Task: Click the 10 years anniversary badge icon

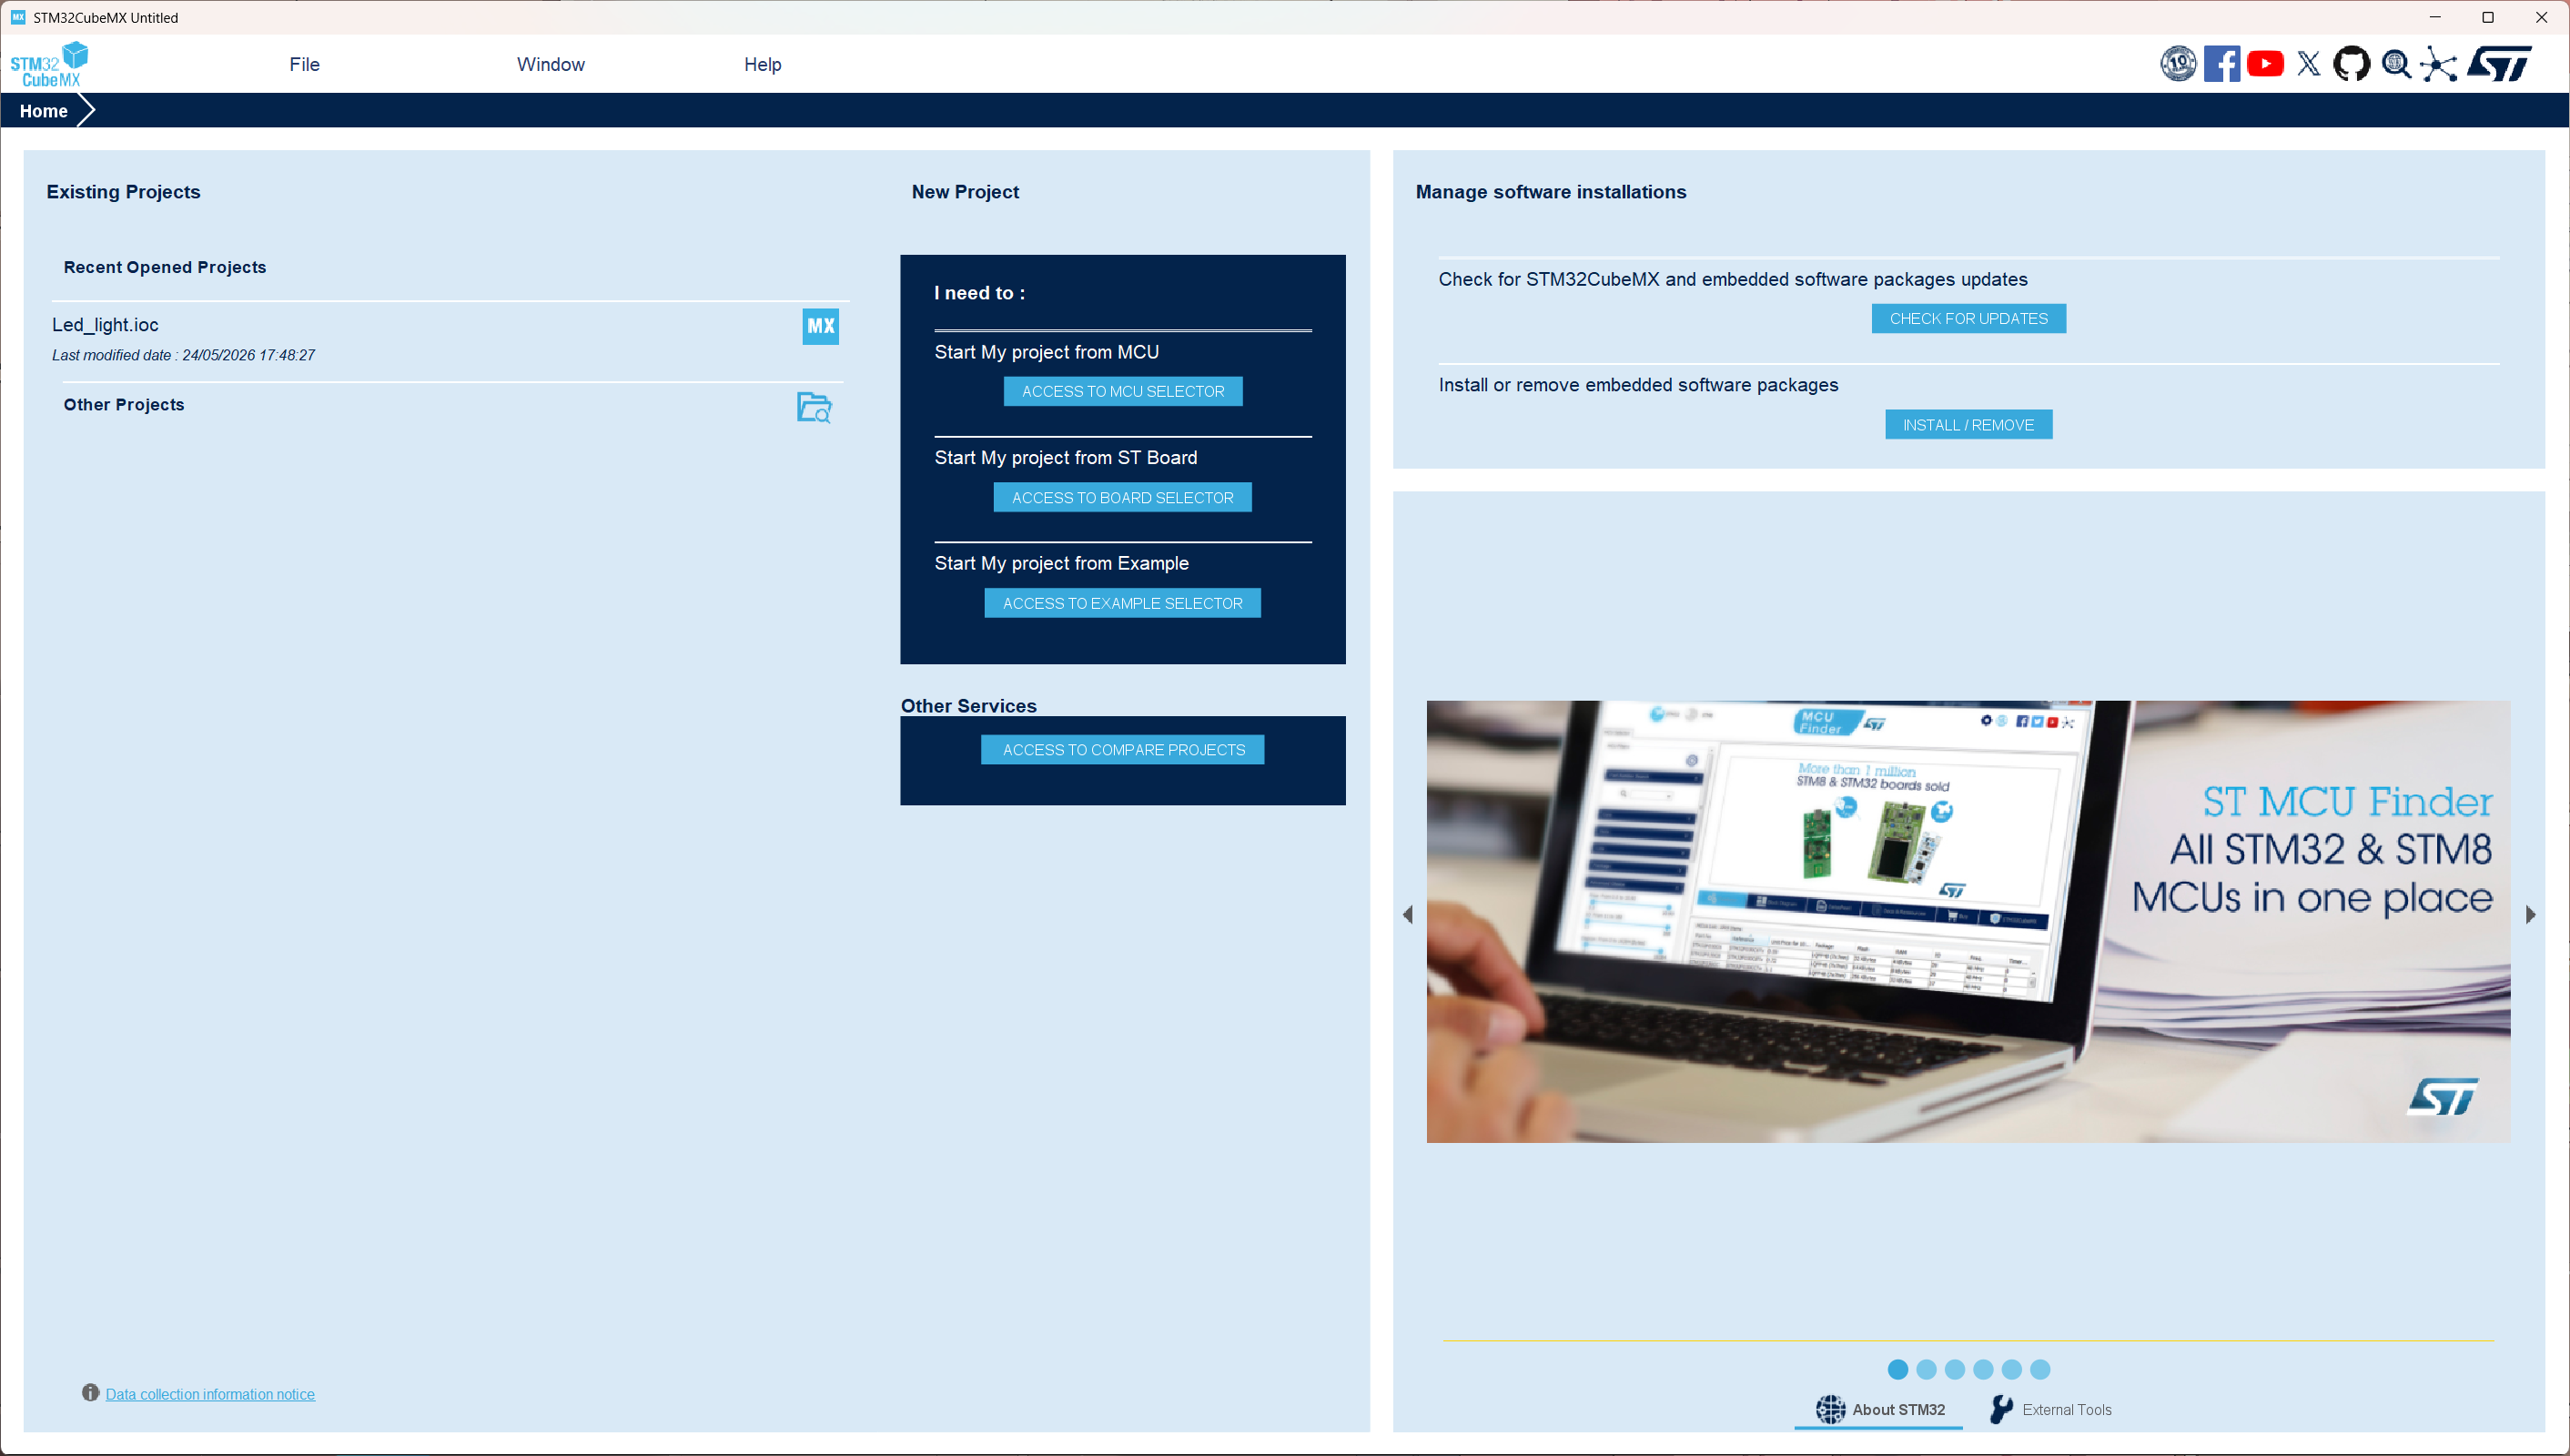Action: pyautogui.click(x=2177, y=64)
